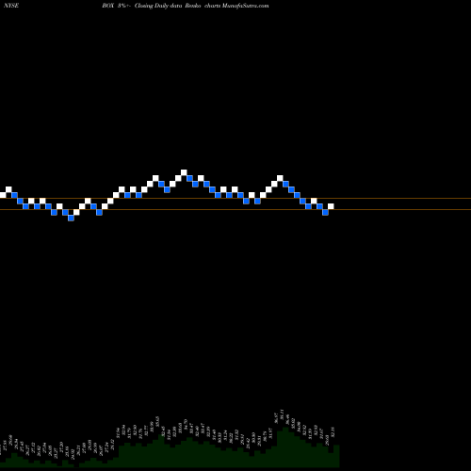The image size is (471, 471).
Task: Click the BOX Renko chart title text
Action: click(x=186, y=6)
